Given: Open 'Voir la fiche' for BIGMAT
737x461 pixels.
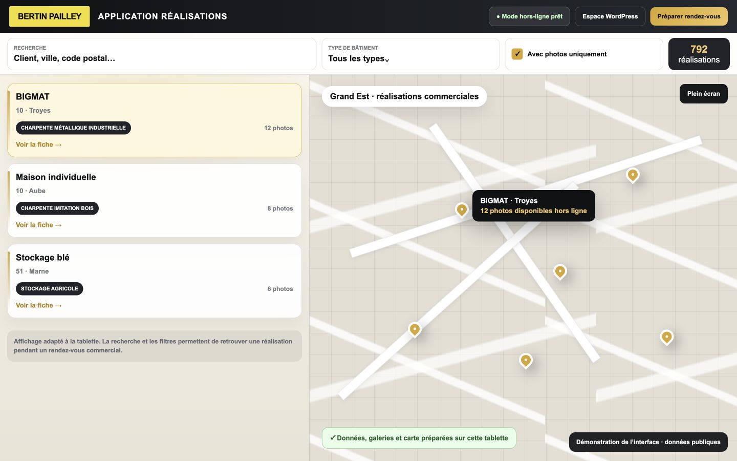Looking at the screenshot, I should [39, 144].
